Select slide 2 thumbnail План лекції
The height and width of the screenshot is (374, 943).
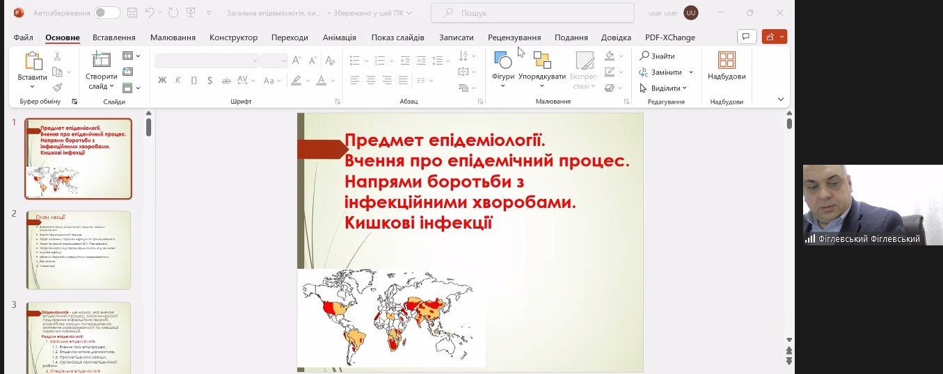click(x=78, y=250)
